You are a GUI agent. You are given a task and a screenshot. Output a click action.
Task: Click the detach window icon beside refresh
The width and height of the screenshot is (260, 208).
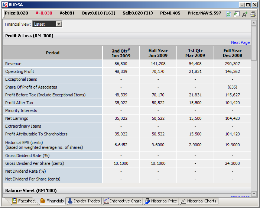tap(237, 14)
